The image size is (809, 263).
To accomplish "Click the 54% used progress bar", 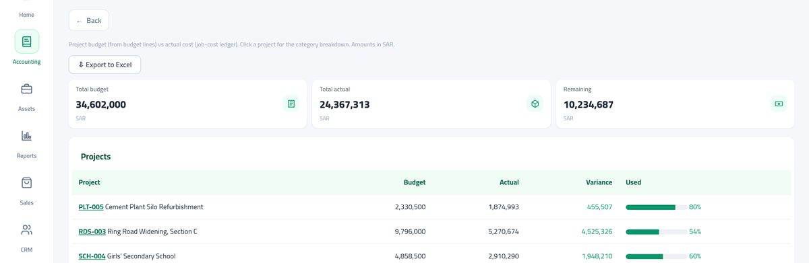I will (656, 231).
